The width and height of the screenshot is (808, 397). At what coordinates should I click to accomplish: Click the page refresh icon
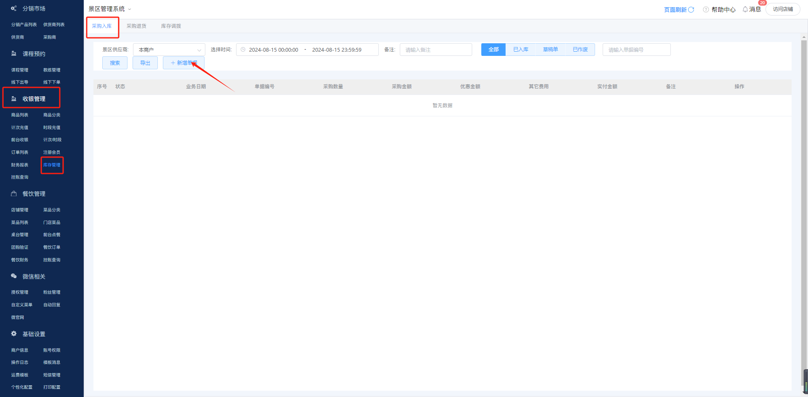click(691, 9)
